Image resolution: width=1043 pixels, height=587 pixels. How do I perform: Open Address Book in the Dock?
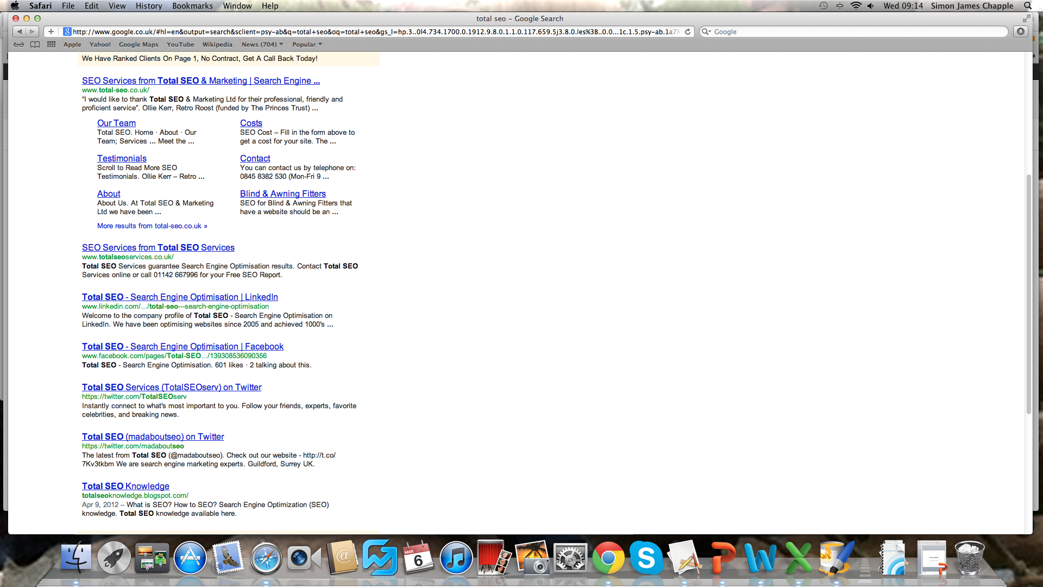pyautogui.click(x=342, y=558)
